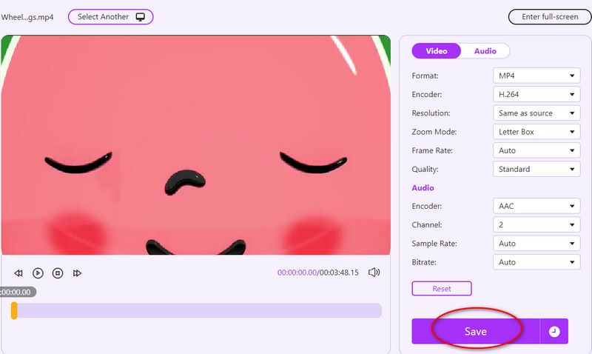Expand the video Encoder H.264 dropdown
592x354 pixels.
pyautogui.click(x=536, y=95)
